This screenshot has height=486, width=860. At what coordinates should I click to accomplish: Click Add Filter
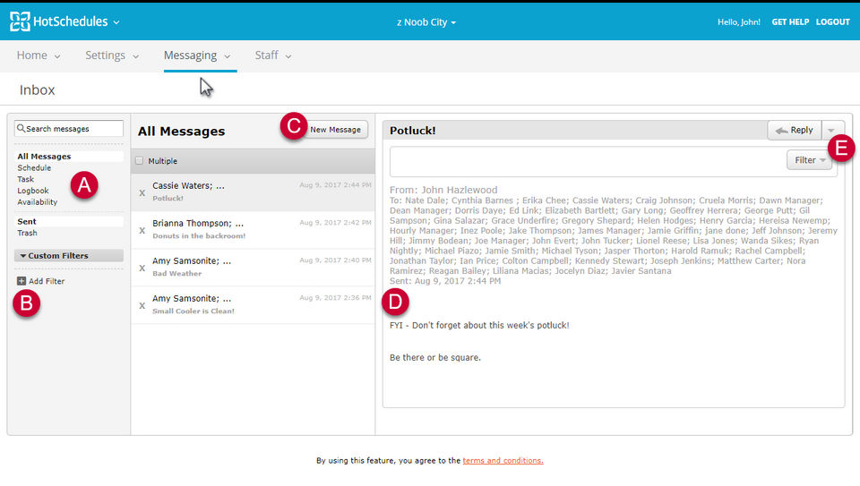47,281
